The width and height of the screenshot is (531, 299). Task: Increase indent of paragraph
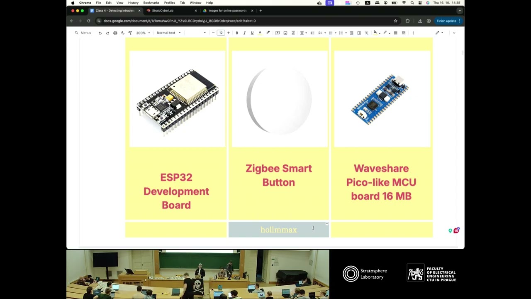coord(359,33)
